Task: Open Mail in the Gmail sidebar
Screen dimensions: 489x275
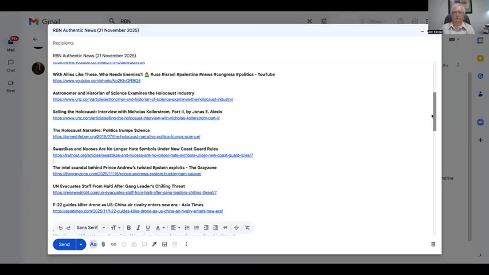Action: click(x=11, y=44)
